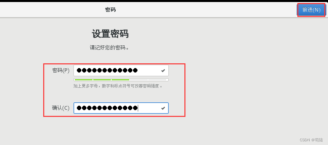Click first green password strength segment

point(83,80)
